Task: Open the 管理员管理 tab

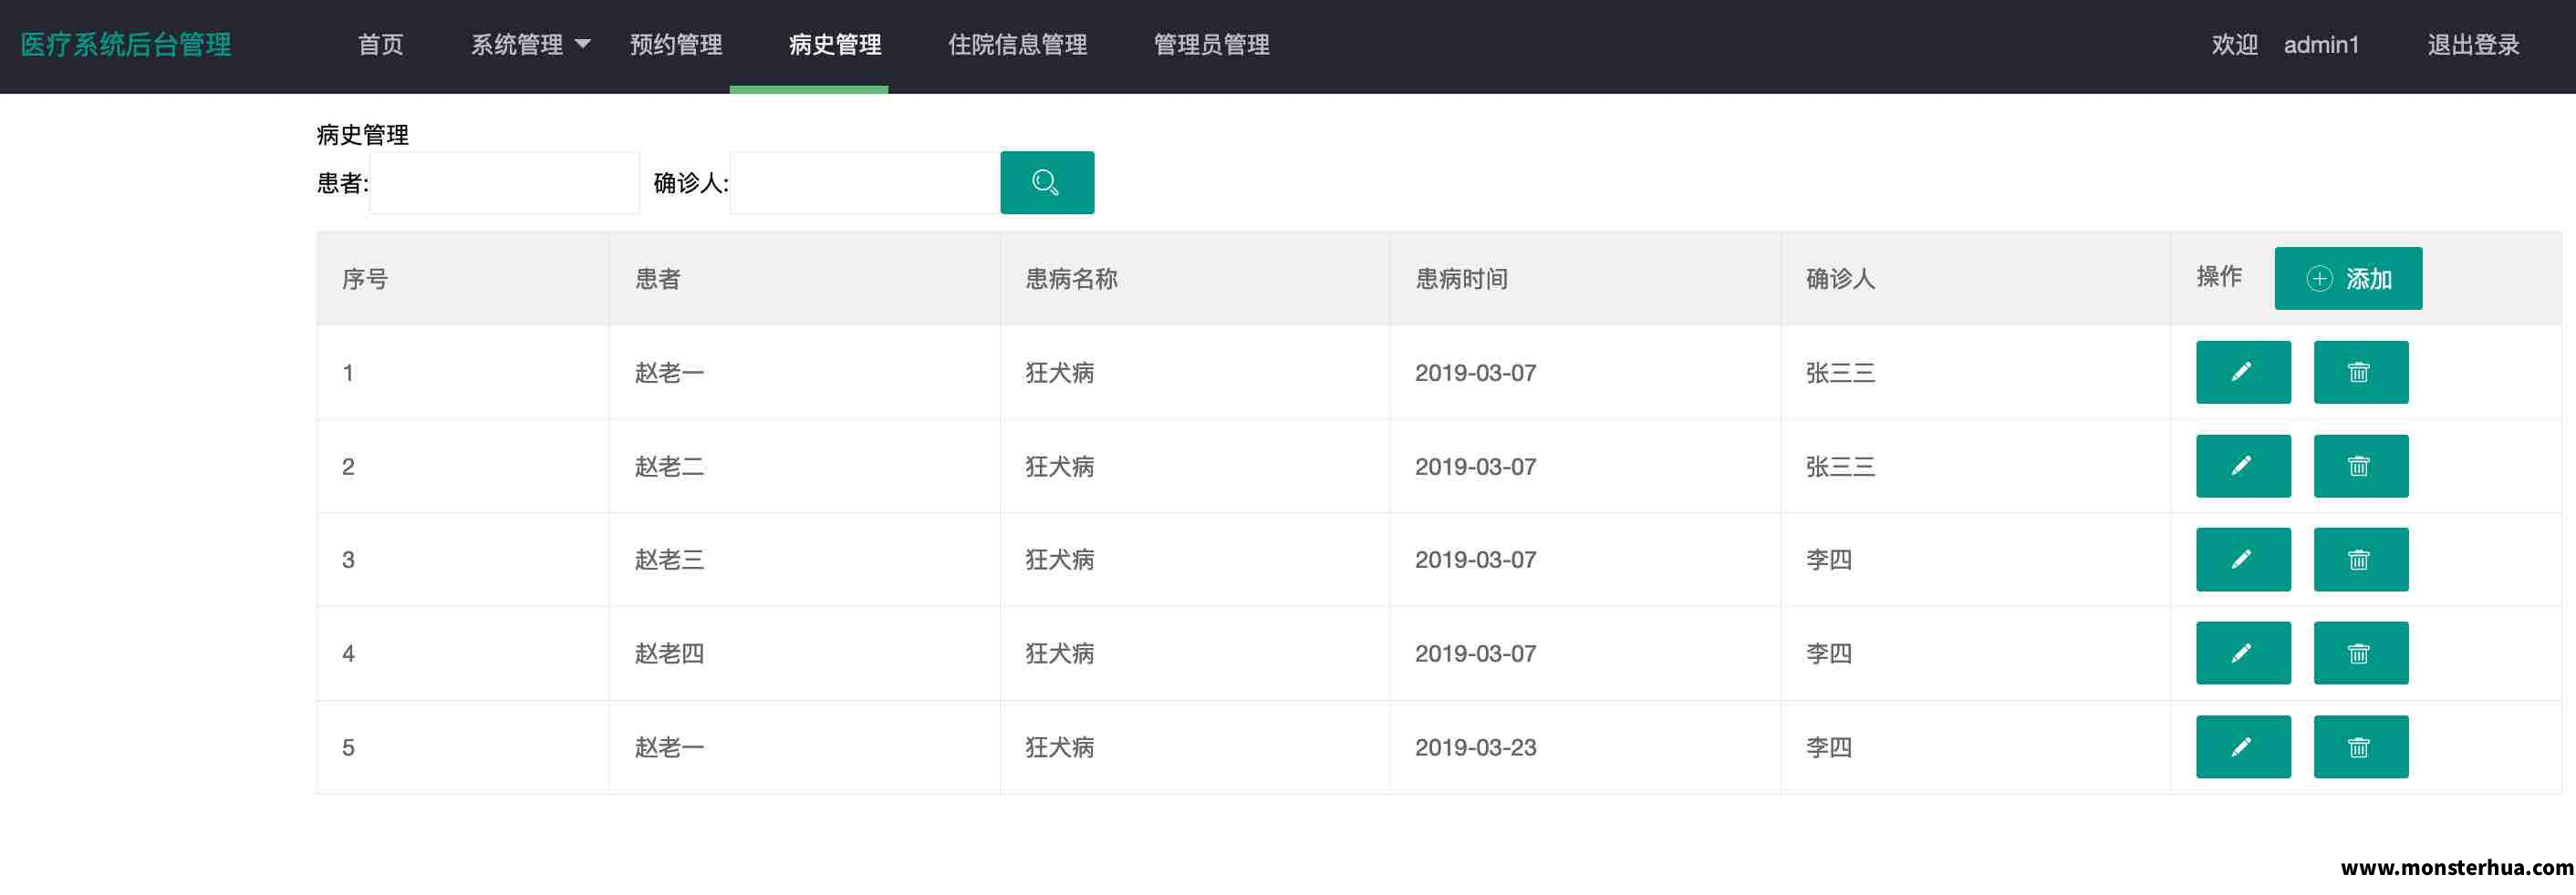Action: (x=1211, y=45)
